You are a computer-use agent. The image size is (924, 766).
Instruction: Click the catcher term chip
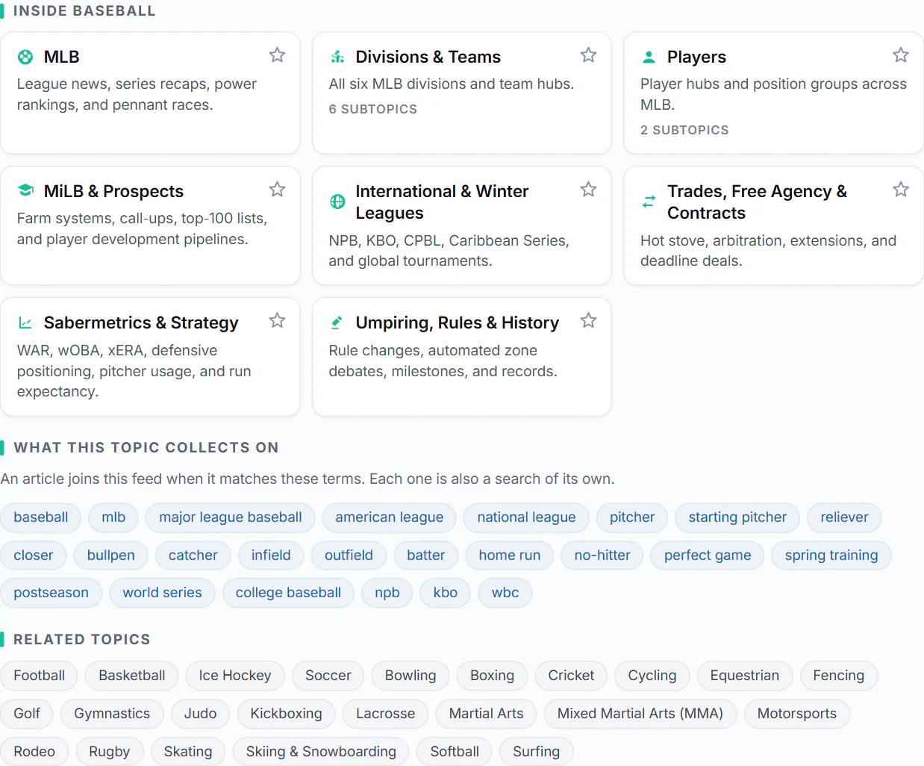193,555
